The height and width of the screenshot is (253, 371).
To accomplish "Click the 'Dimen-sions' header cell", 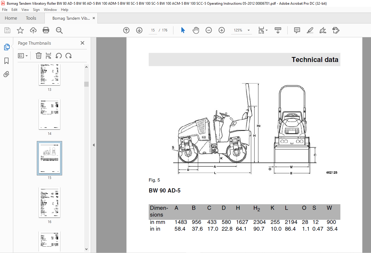I will pyautogui.click(x=159, y=211).
